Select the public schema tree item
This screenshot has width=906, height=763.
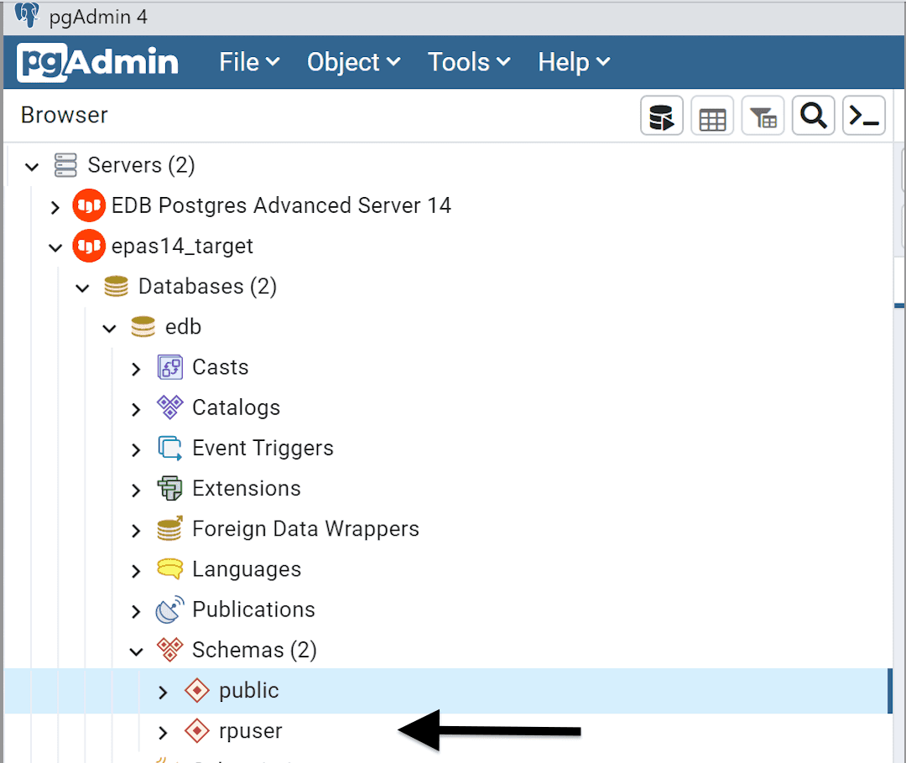[x=248, y=690]
